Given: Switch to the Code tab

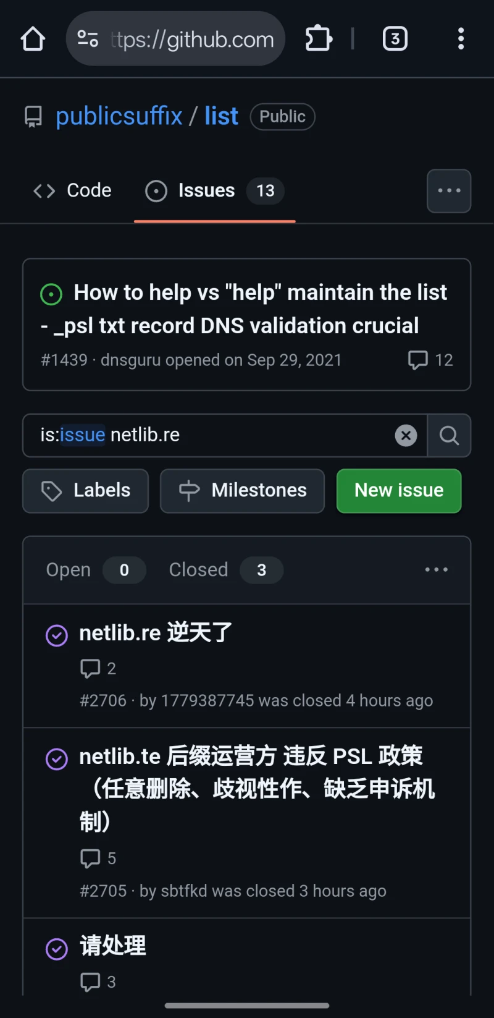Looking at the screenshot, I should click(x=73, y=190).
